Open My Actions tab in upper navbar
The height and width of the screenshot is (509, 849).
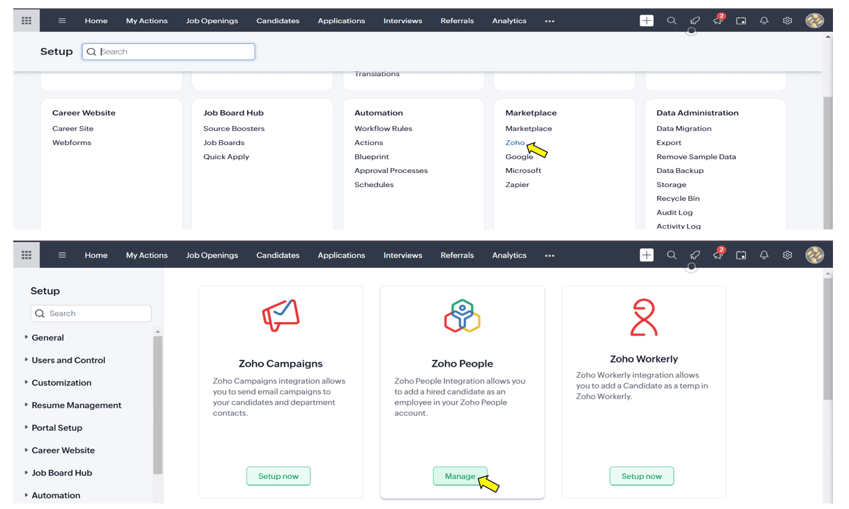tap(146, 21)
